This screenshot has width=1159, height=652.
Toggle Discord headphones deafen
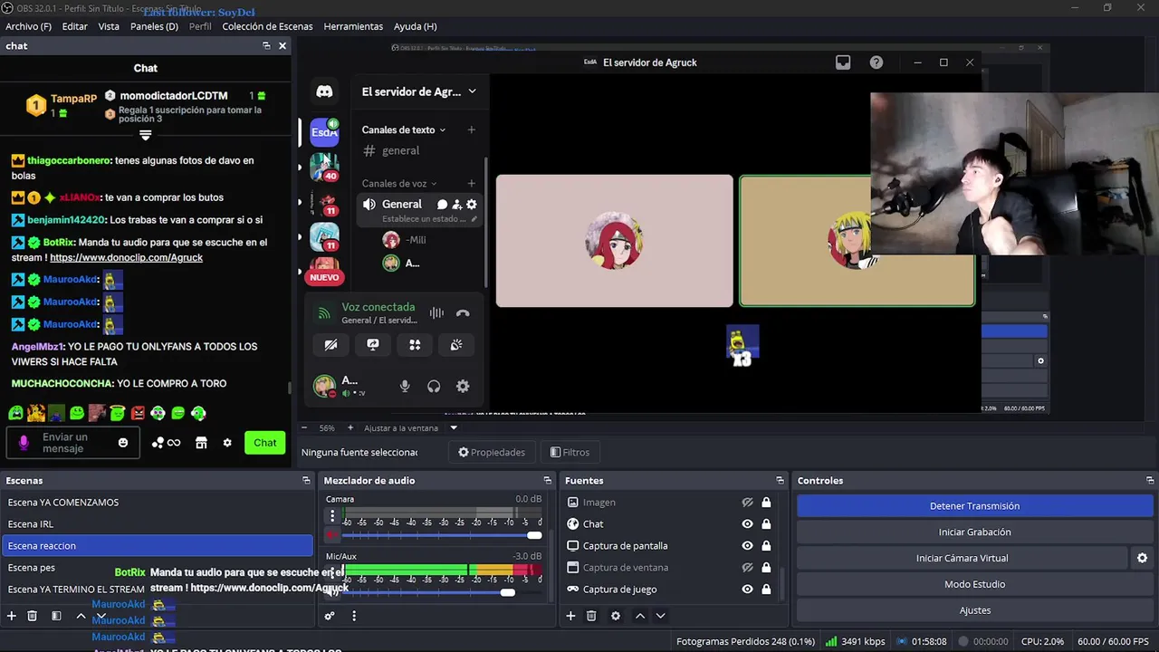point(434,386)
